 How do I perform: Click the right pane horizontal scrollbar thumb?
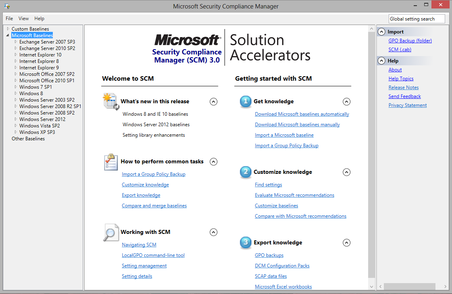coord(409,286)
